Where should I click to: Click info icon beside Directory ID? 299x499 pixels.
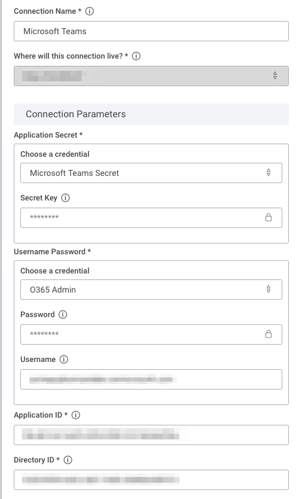pyautogui.click(x=68, y=460)
